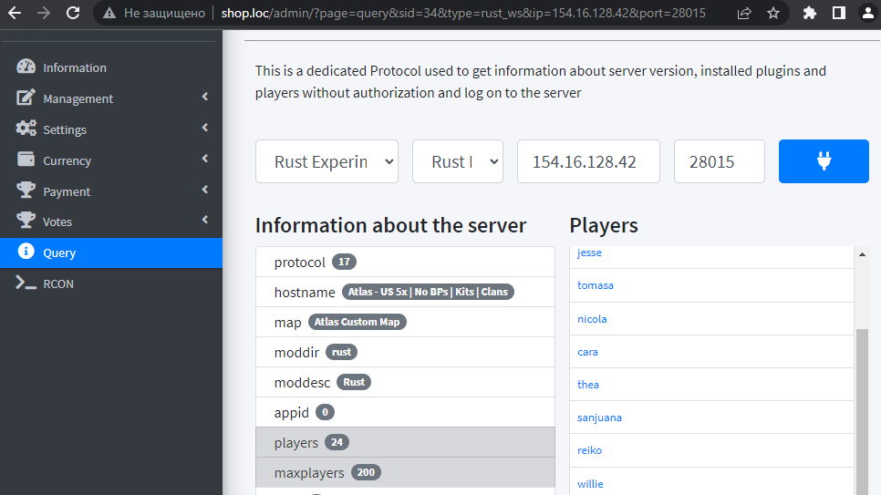
Task: Open browser extensions puzzle icon
Action: 809,13
